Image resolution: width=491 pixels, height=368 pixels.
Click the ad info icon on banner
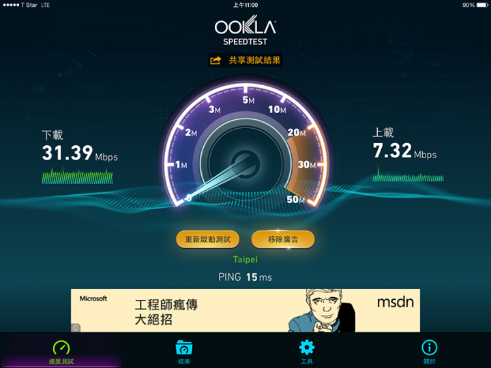click(76, 328)
